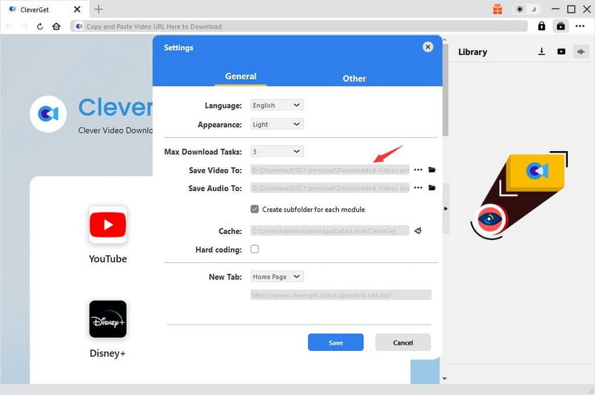Open the Save Video To folder
The height and width of the screenshot is (395, 595).
point(432,169)
